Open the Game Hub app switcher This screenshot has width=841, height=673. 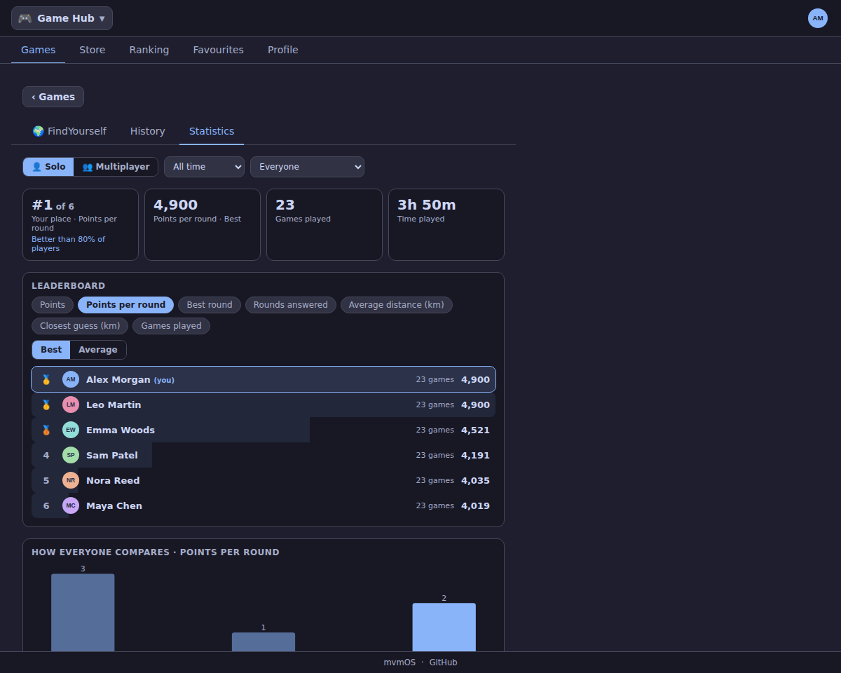[x=62, y=18]
